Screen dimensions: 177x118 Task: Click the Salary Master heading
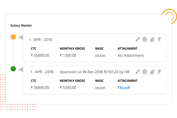coord(21,26)
